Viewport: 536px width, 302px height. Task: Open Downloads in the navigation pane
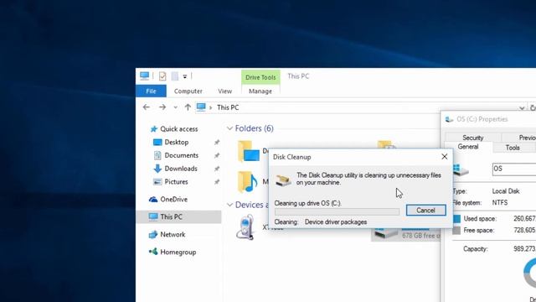coord(181,169)
